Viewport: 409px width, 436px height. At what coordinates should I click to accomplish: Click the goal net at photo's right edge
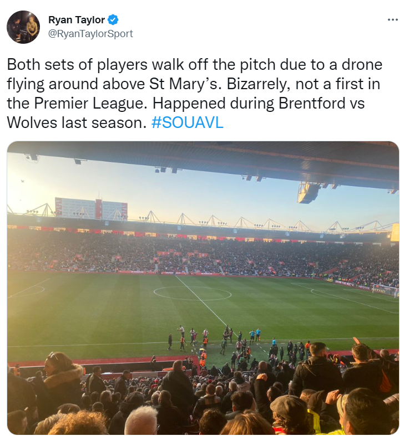click(x=388, y=290)
